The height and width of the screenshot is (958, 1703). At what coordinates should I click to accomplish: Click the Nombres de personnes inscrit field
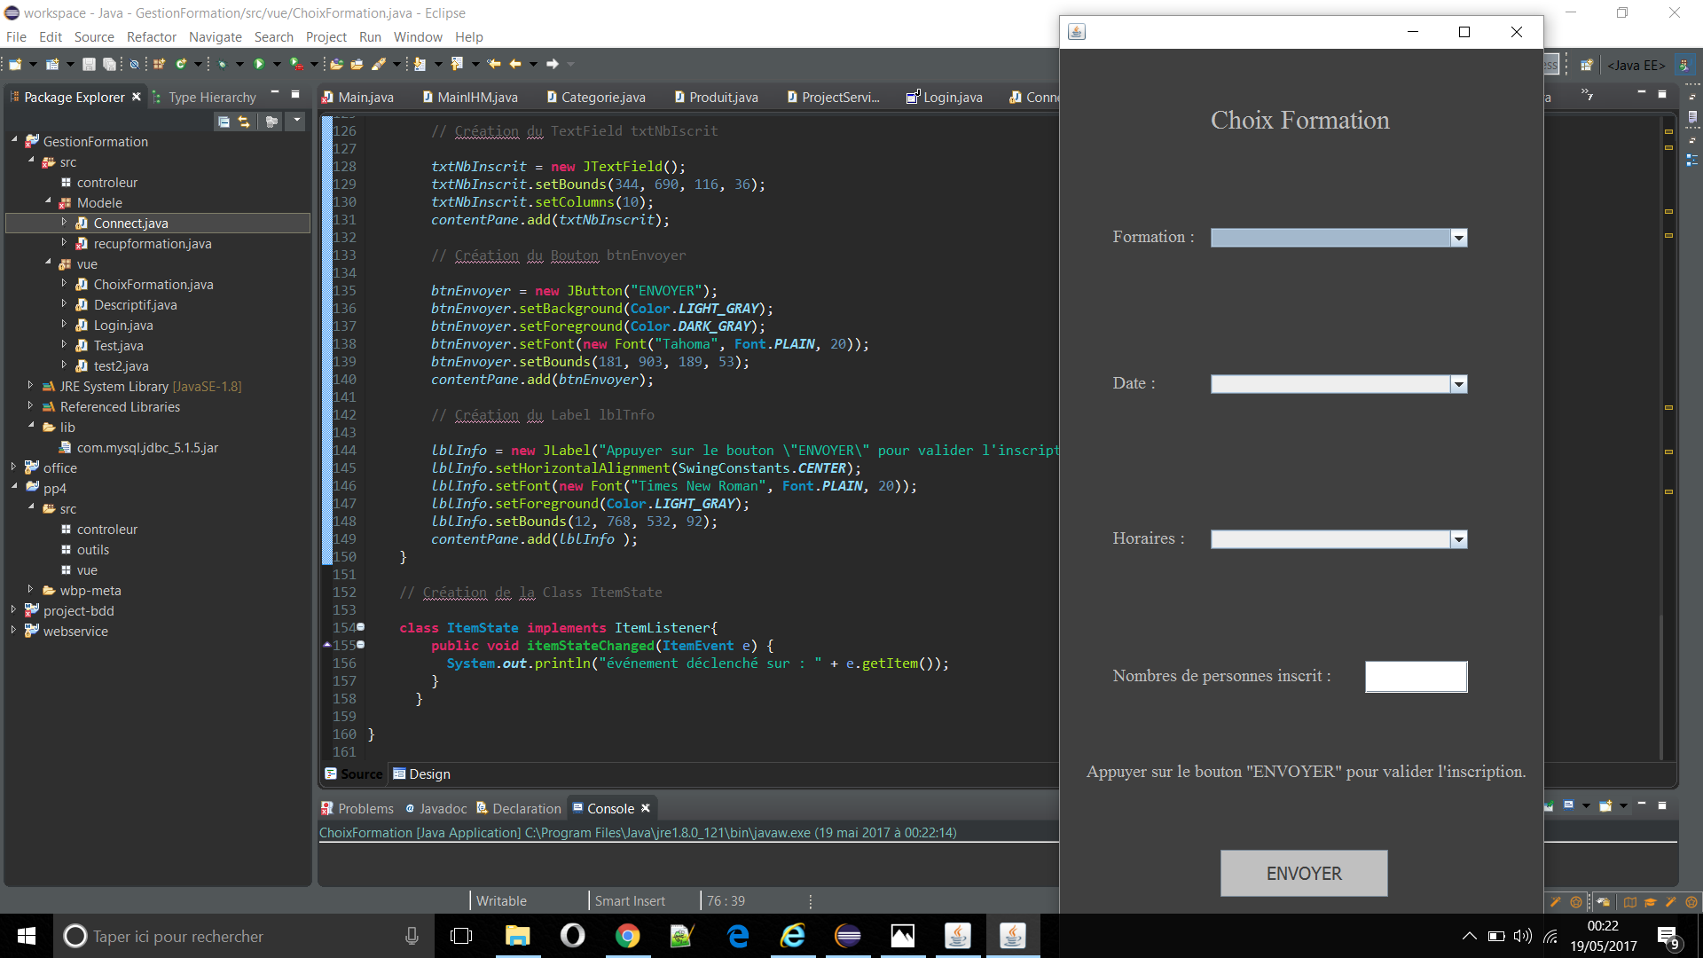pos(1416,677)
